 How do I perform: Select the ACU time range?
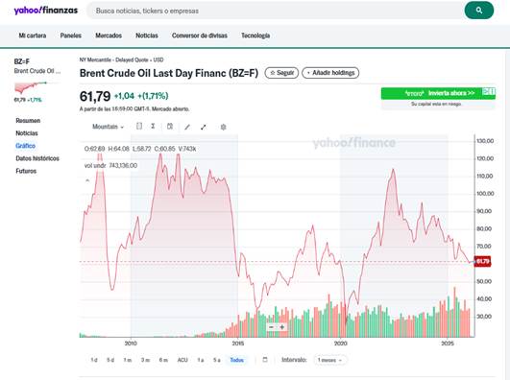click(x=182, y=360)
